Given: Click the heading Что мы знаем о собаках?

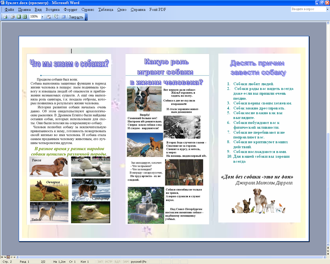Looking at the screenshot, I should [69, 63].
